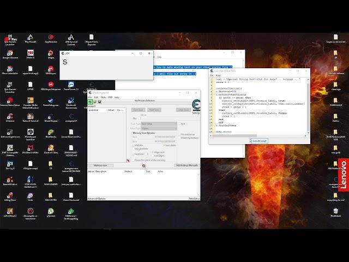Toggle the Writable checkbox
Viewport: 349px width, 262px height.
click(x=133, y=146)
